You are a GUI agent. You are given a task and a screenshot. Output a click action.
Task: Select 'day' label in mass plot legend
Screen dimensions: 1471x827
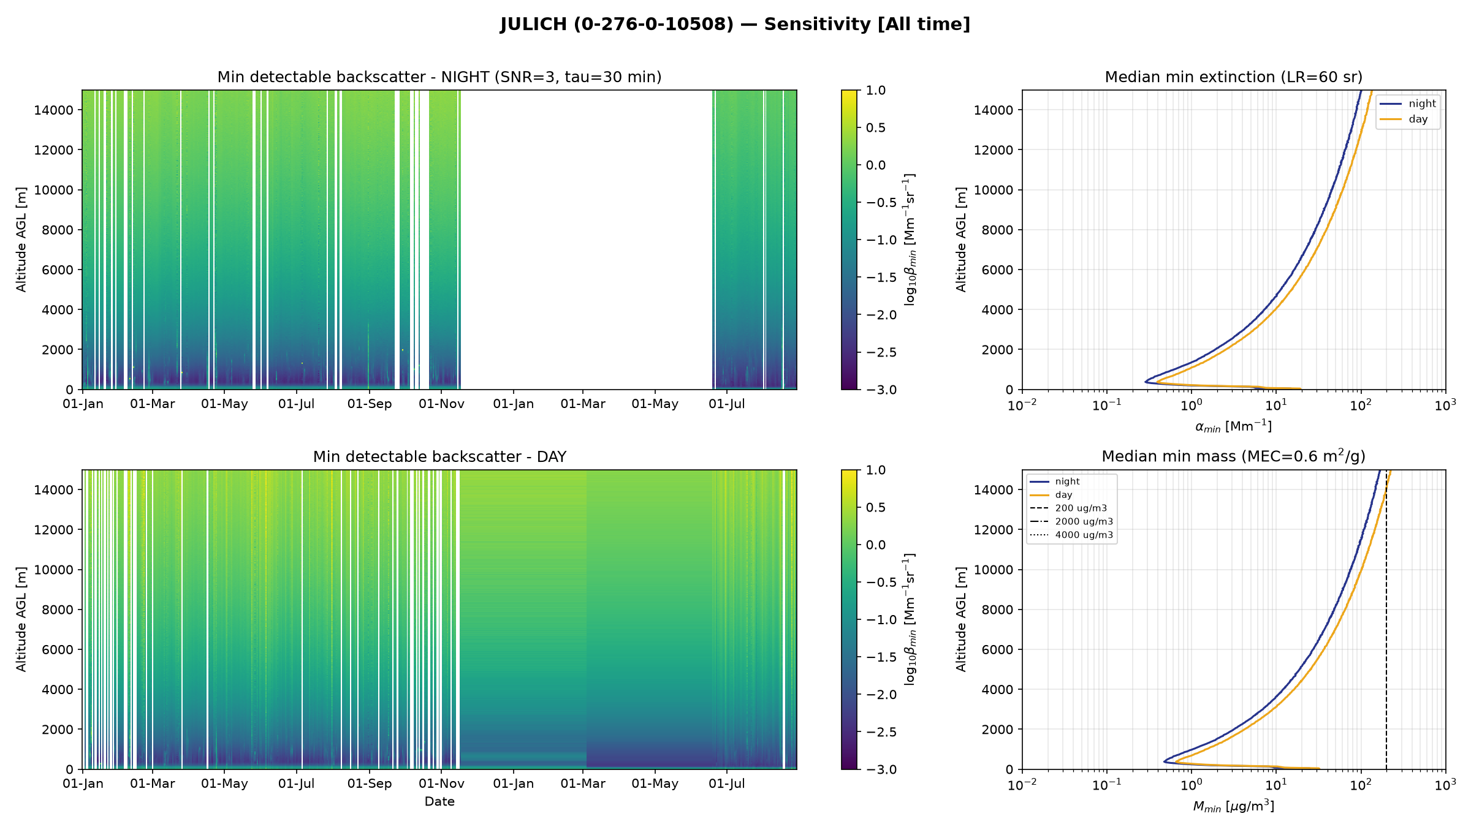point(1064,495)
